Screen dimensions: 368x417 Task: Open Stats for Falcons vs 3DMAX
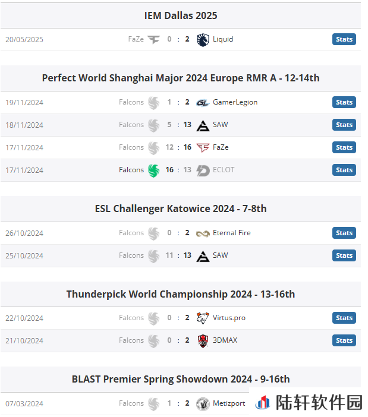pyautogui.click(x=344, y=341)
